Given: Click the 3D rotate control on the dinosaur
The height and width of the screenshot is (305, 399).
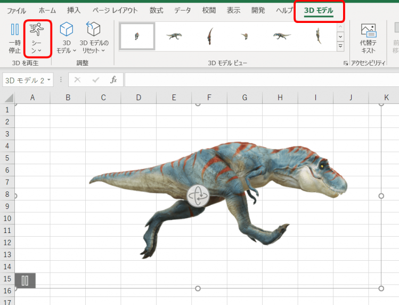Looking at the screenshot, I should coord(198,196).
